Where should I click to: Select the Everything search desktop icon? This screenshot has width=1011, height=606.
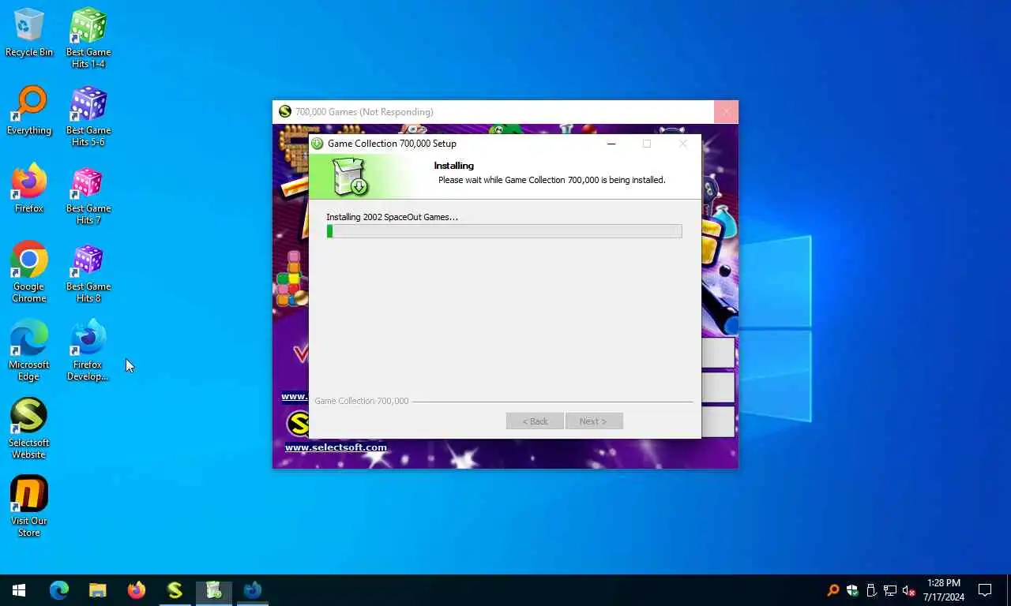29,110
